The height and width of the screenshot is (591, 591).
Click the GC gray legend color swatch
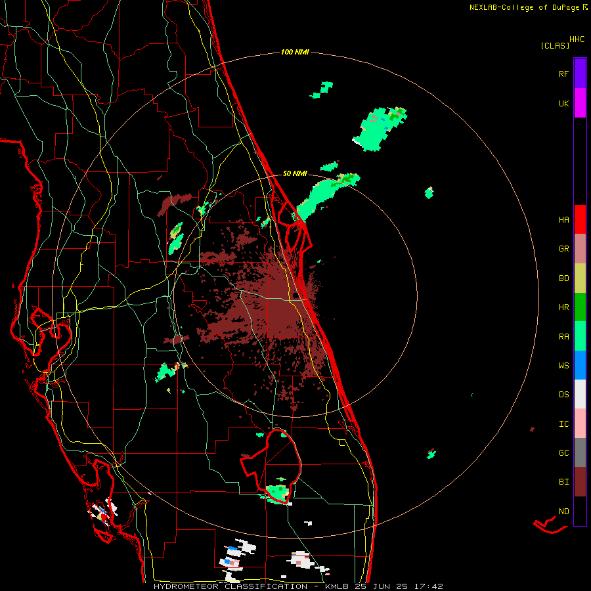[x=580, y=452]
